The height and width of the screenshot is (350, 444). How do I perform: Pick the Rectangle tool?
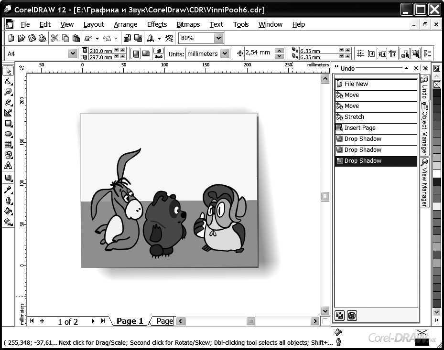[8, 123]
